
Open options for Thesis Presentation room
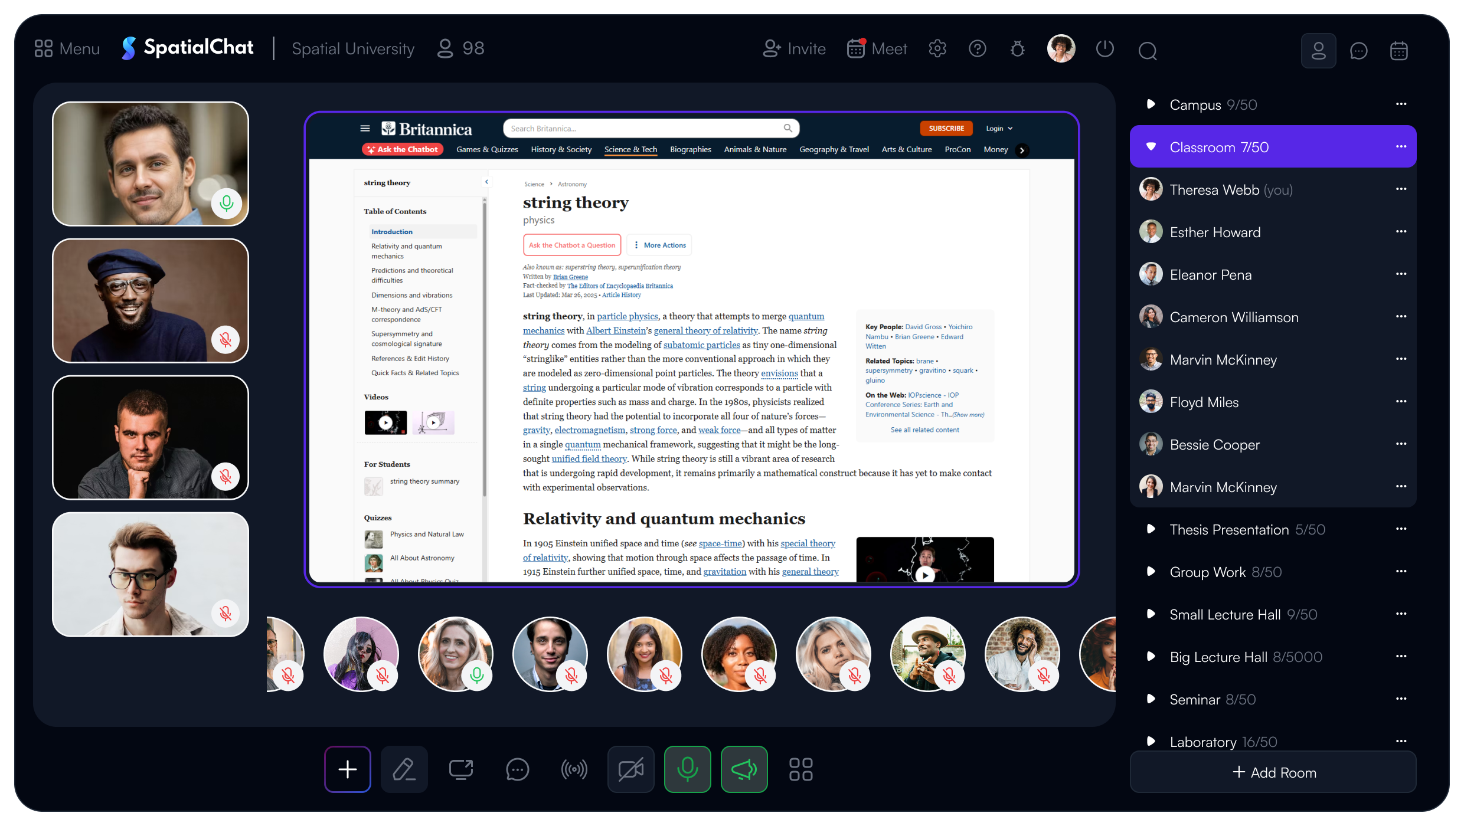click(x=1401, y=529)
